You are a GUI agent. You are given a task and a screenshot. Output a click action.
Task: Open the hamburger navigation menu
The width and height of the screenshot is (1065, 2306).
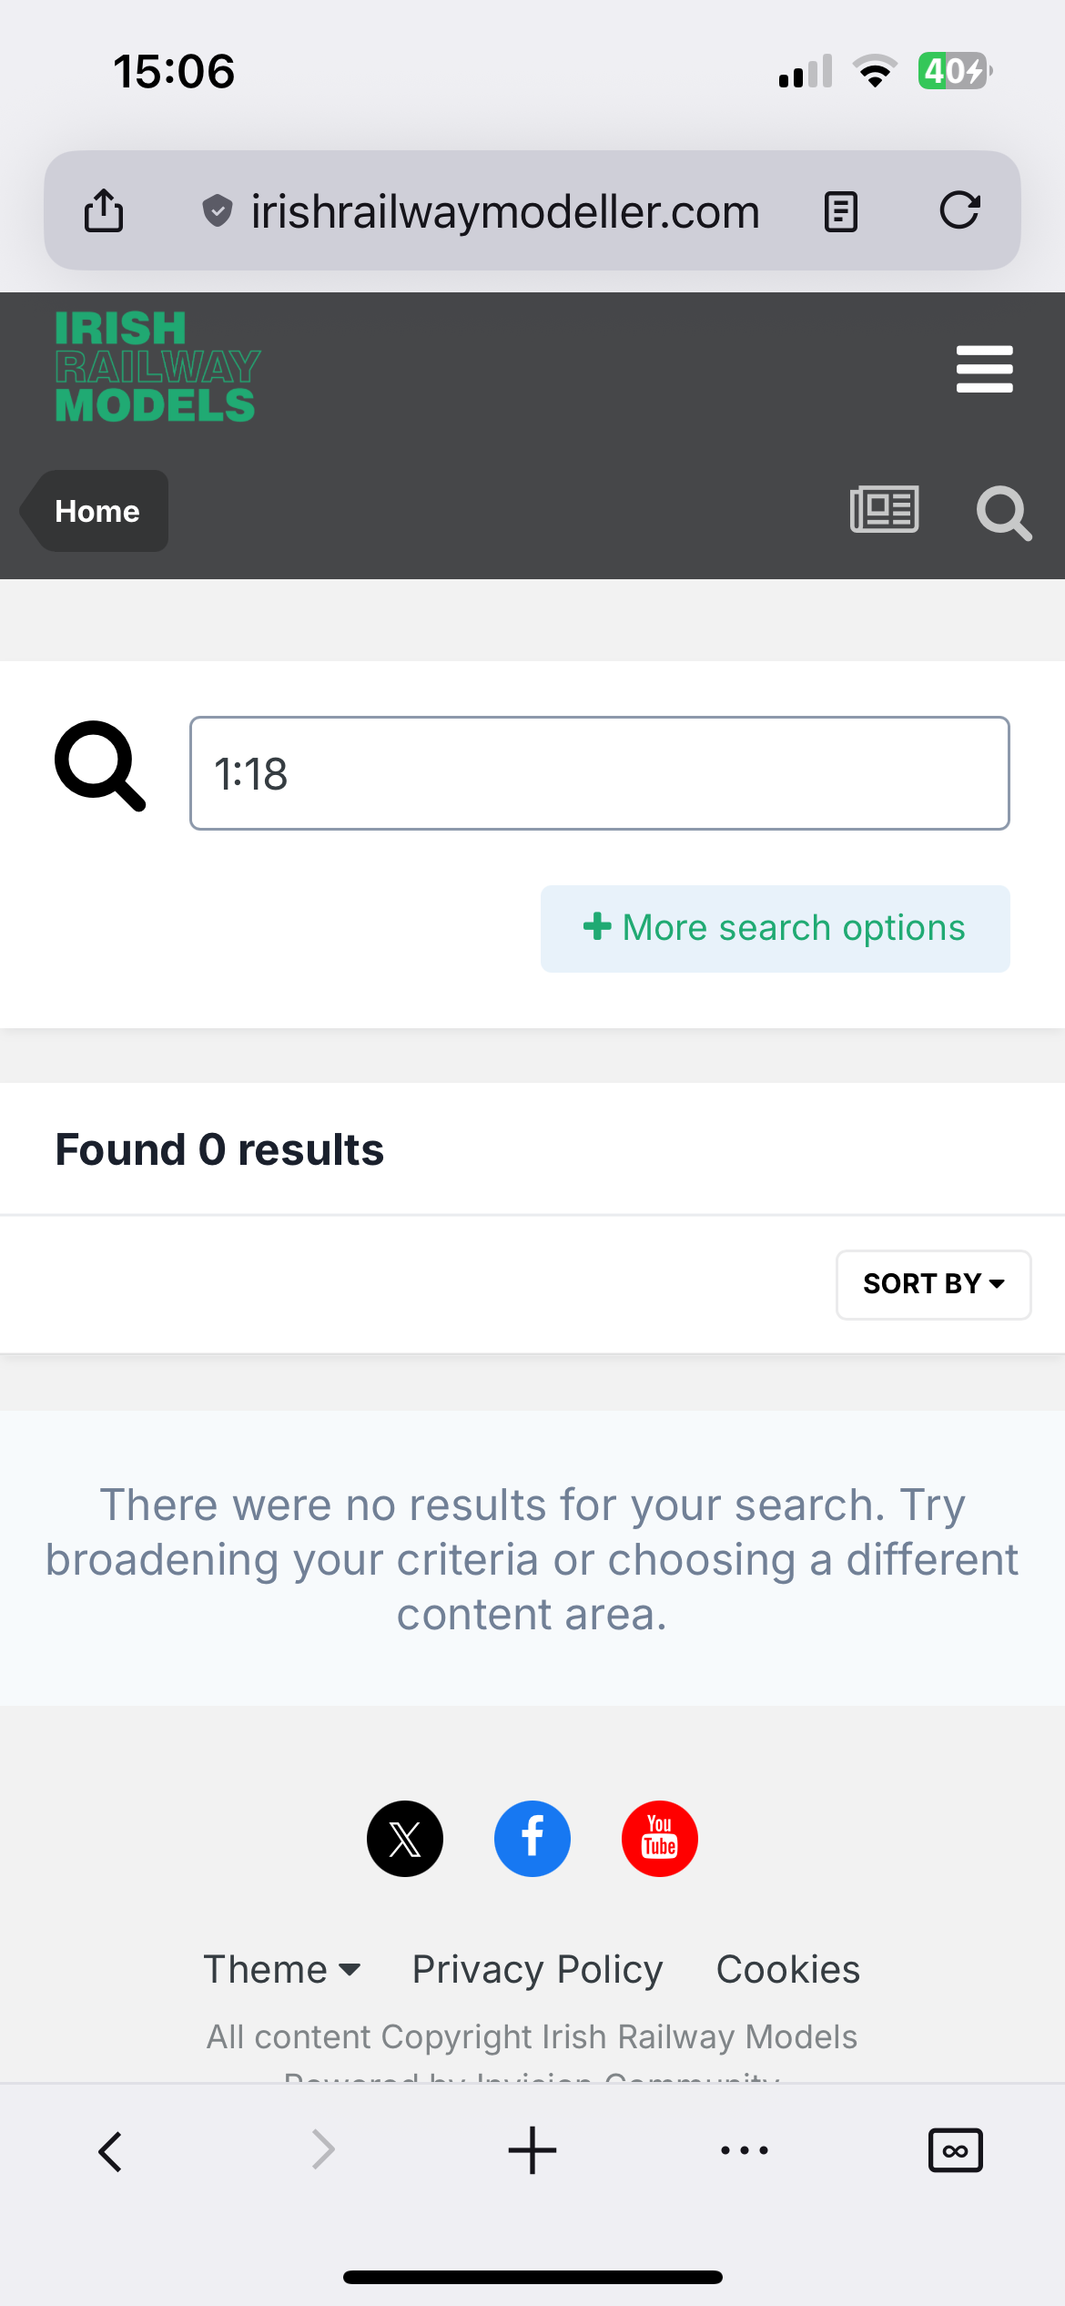tap(984, 369)
